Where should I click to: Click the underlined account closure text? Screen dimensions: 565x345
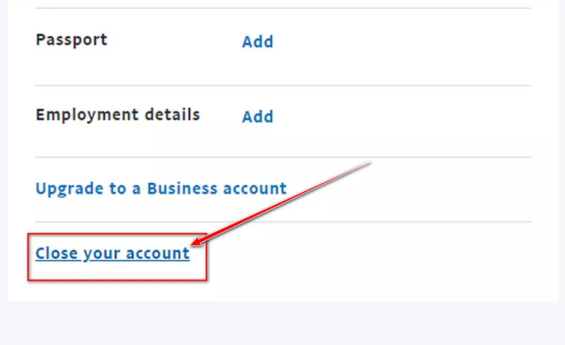(113, 254)
